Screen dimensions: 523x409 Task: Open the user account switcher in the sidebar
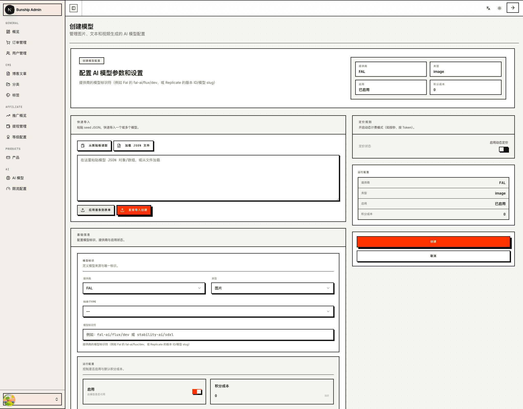[32, 399]
